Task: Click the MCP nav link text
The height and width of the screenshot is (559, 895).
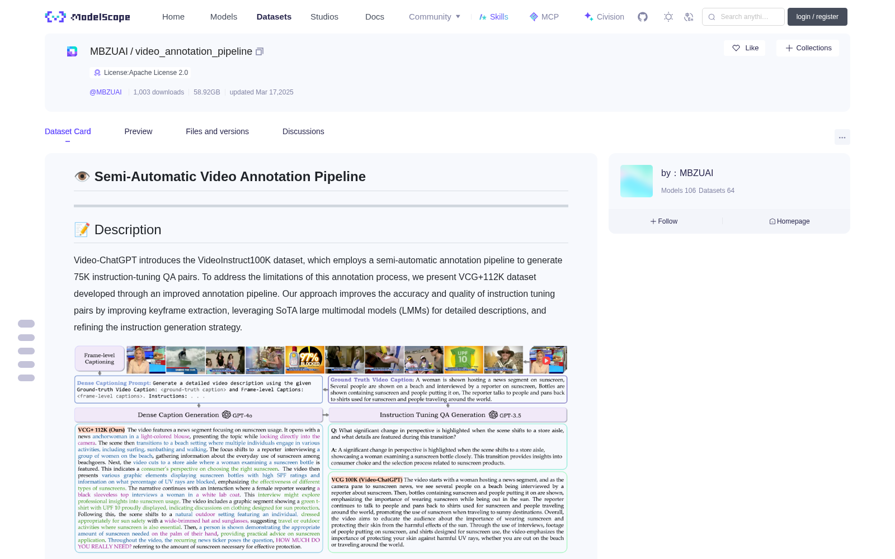Action: click(x=550, y=17)
